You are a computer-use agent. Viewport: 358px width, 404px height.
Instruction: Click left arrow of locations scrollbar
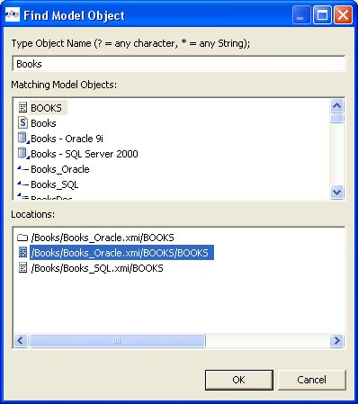[x=21, y=341]
